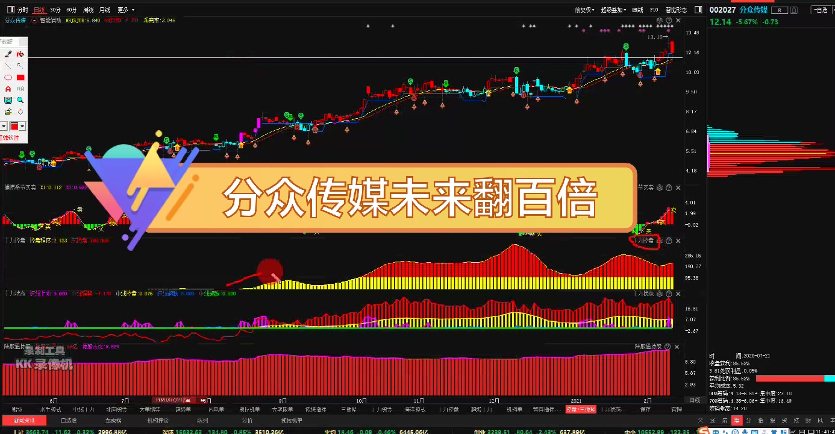Open the 机构持仓 bottom tab
This screenshot has height=434, width=835.
(158, 420)
